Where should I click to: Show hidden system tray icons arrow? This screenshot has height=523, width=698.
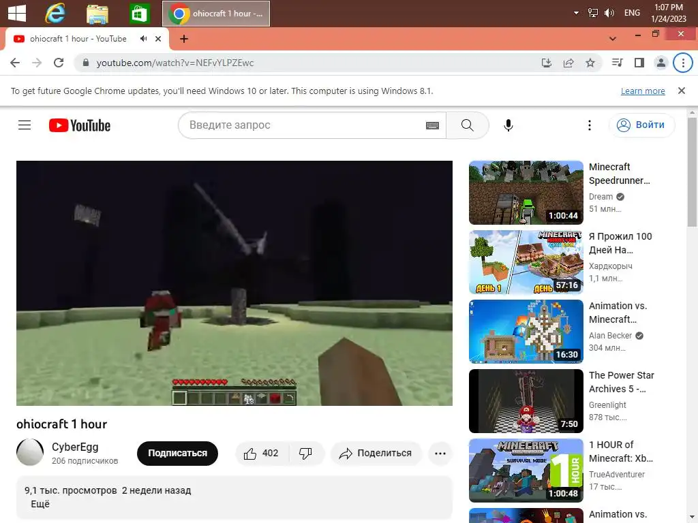coord(576,13)
